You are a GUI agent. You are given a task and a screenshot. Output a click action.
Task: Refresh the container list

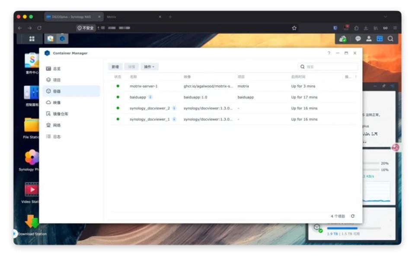coord(353,216)
